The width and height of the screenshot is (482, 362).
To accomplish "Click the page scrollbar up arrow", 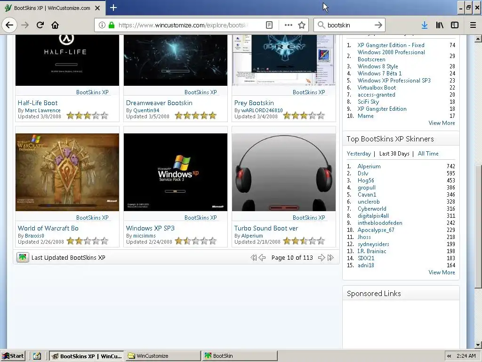I will (x=478, y=39).
